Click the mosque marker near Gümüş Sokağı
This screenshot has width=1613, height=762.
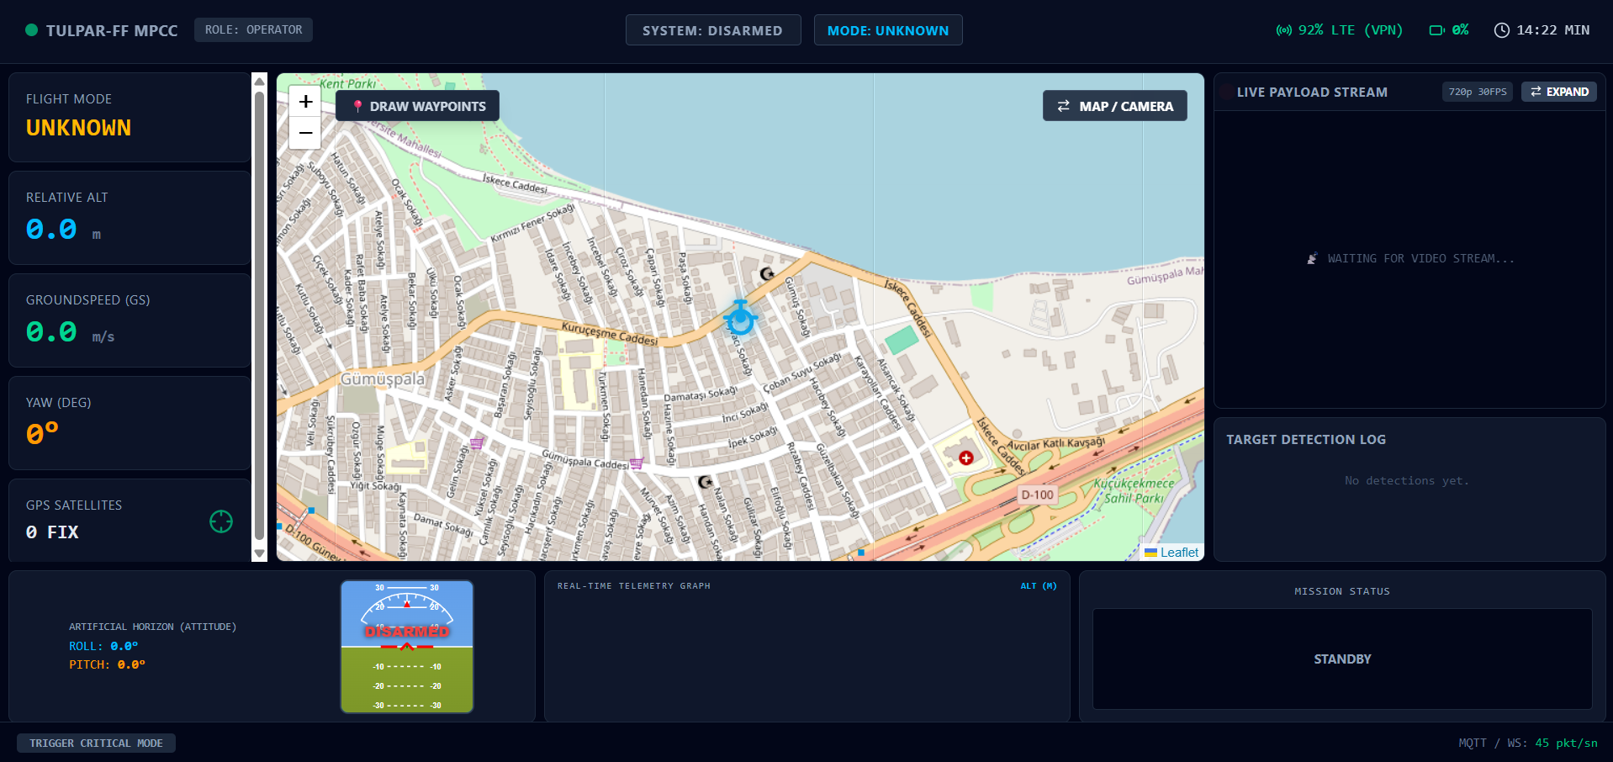[767, 273]
